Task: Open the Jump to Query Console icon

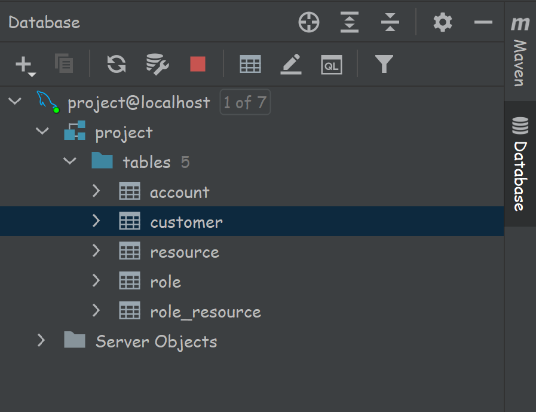Action: [331, 64]
